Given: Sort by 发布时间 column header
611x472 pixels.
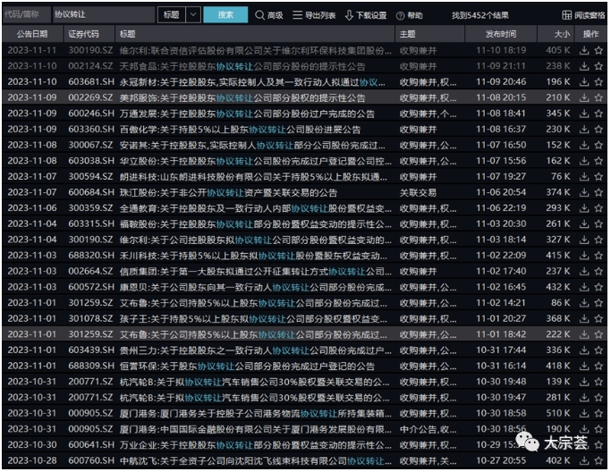Looking at the screenshot, I should click(501, 34).
